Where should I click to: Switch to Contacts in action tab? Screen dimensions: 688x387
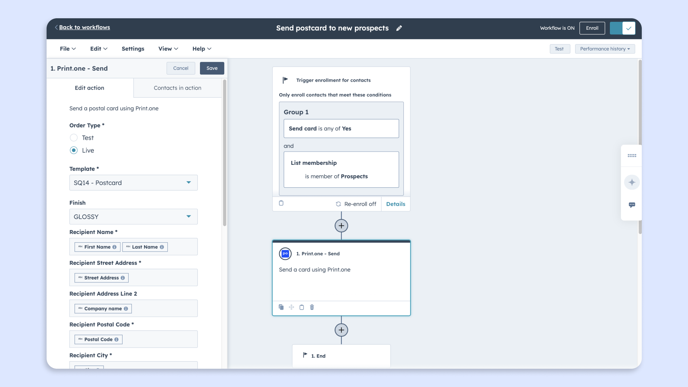point(177,88)
